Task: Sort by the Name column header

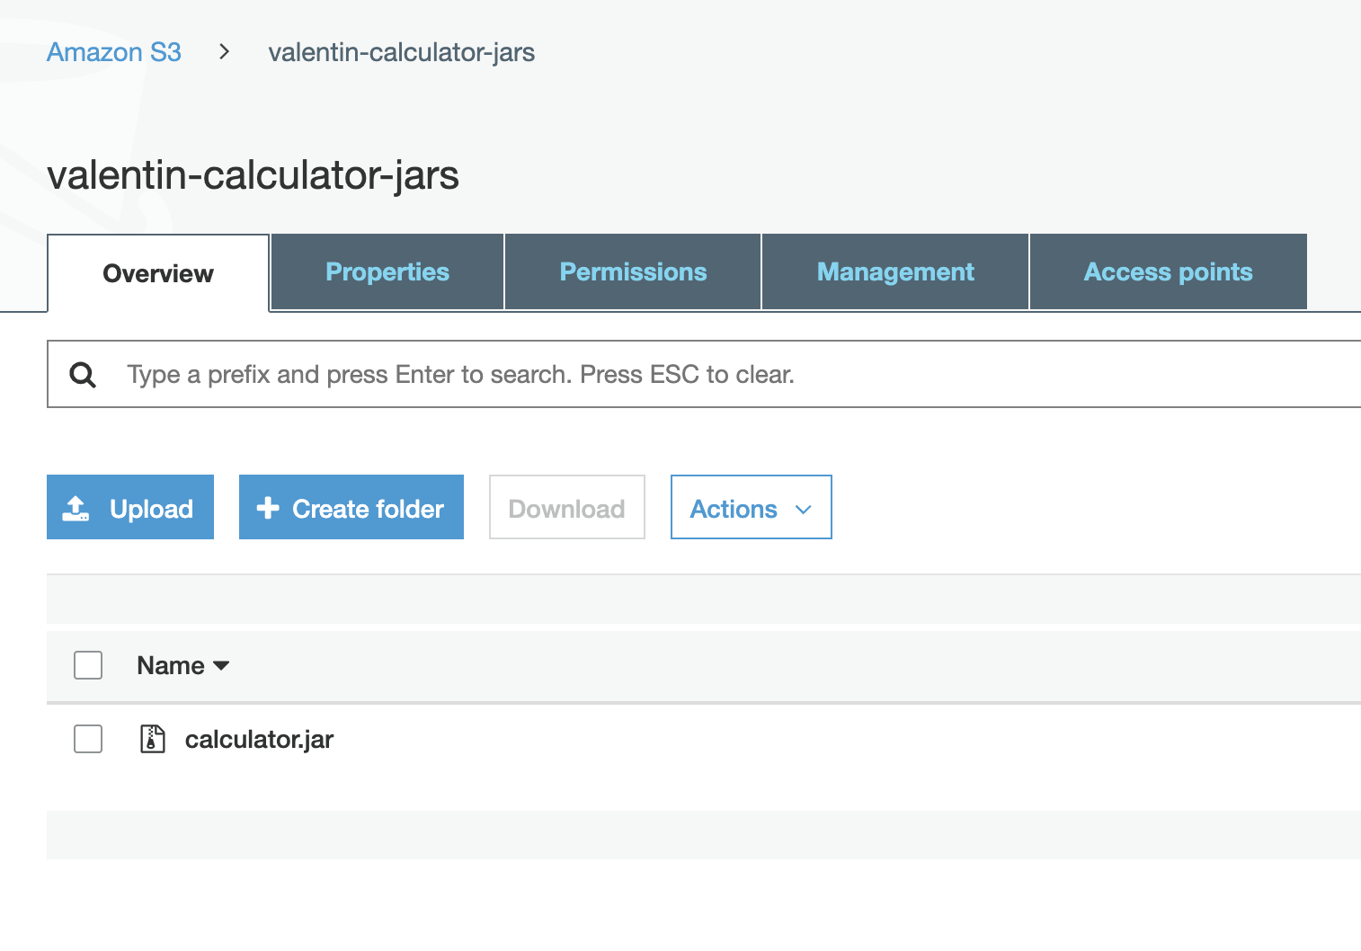Action: 182,665
